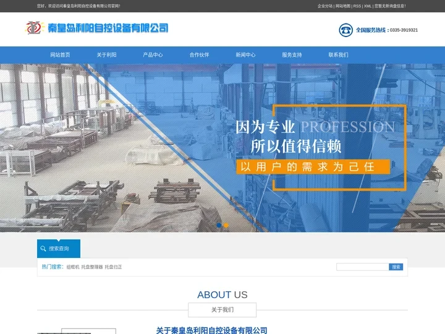Click the hotline number 0335-3919321

[x=404, y=30]
